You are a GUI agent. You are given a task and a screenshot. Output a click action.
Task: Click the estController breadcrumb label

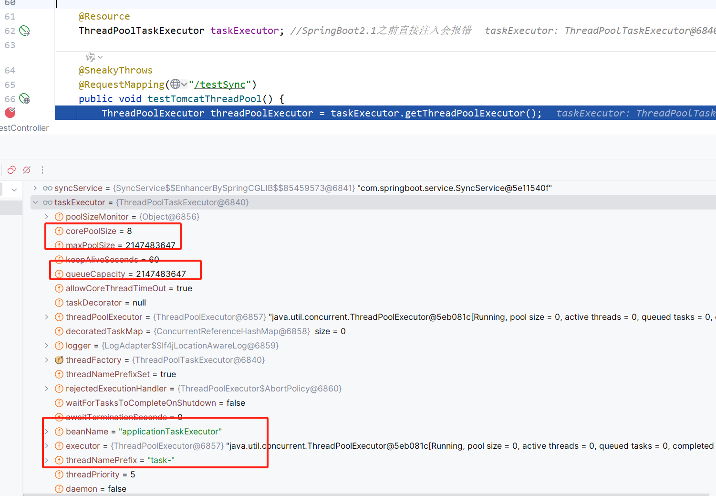click(24, 127)
